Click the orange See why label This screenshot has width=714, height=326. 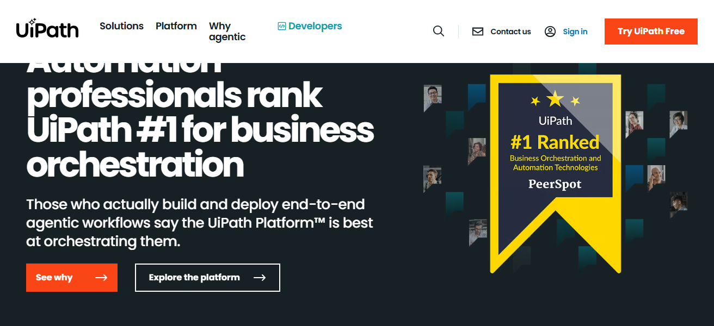click(54, 278)
